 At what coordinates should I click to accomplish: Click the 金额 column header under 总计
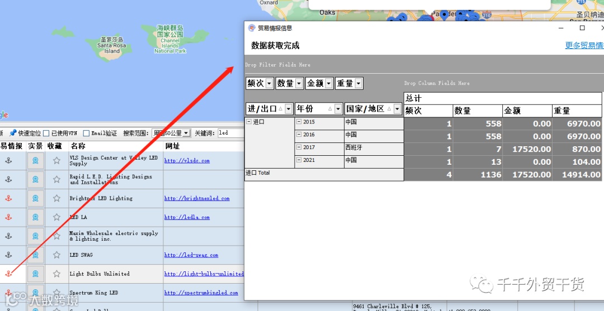527,111
